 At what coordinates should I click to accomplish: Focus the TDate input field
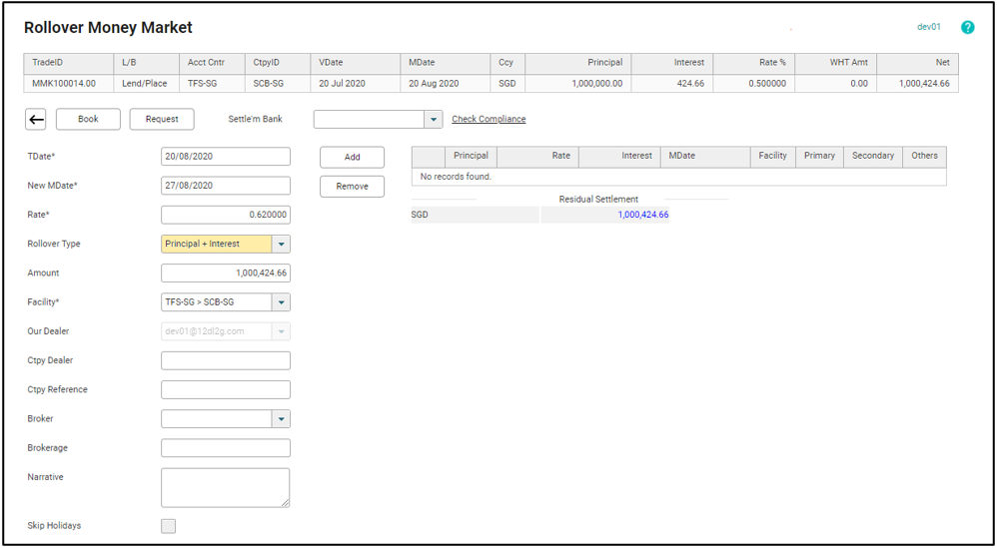pyautogui.click(x=225, y=157)
